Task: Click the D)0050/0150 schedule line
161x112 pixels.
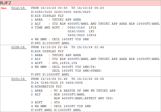Action: (61, 12)
